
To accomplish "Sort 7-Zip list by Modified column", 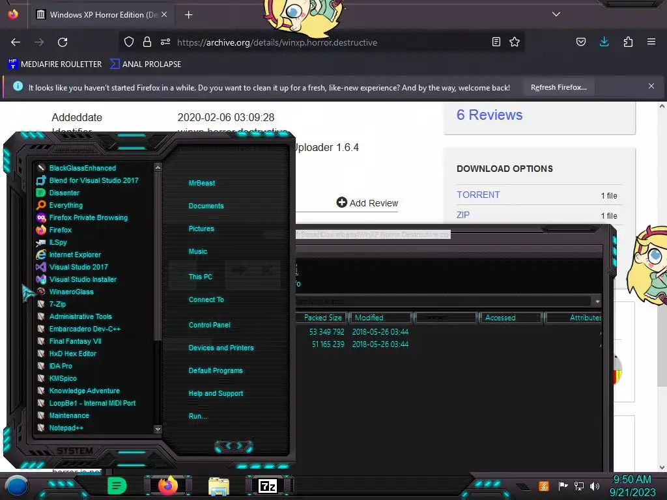I will [380, 318].
